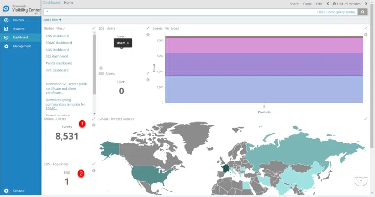This screenshot has height=197, width=375.
Task: Click France on the threats map
Action: pos(225,168)
